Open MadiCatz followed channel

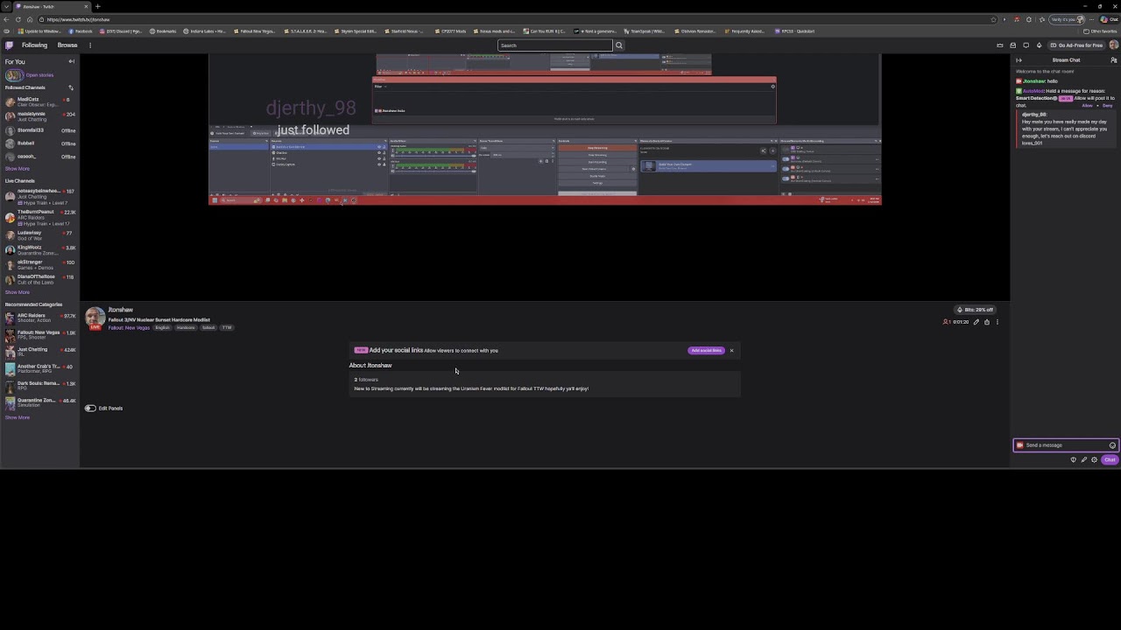tap(40, 101)
